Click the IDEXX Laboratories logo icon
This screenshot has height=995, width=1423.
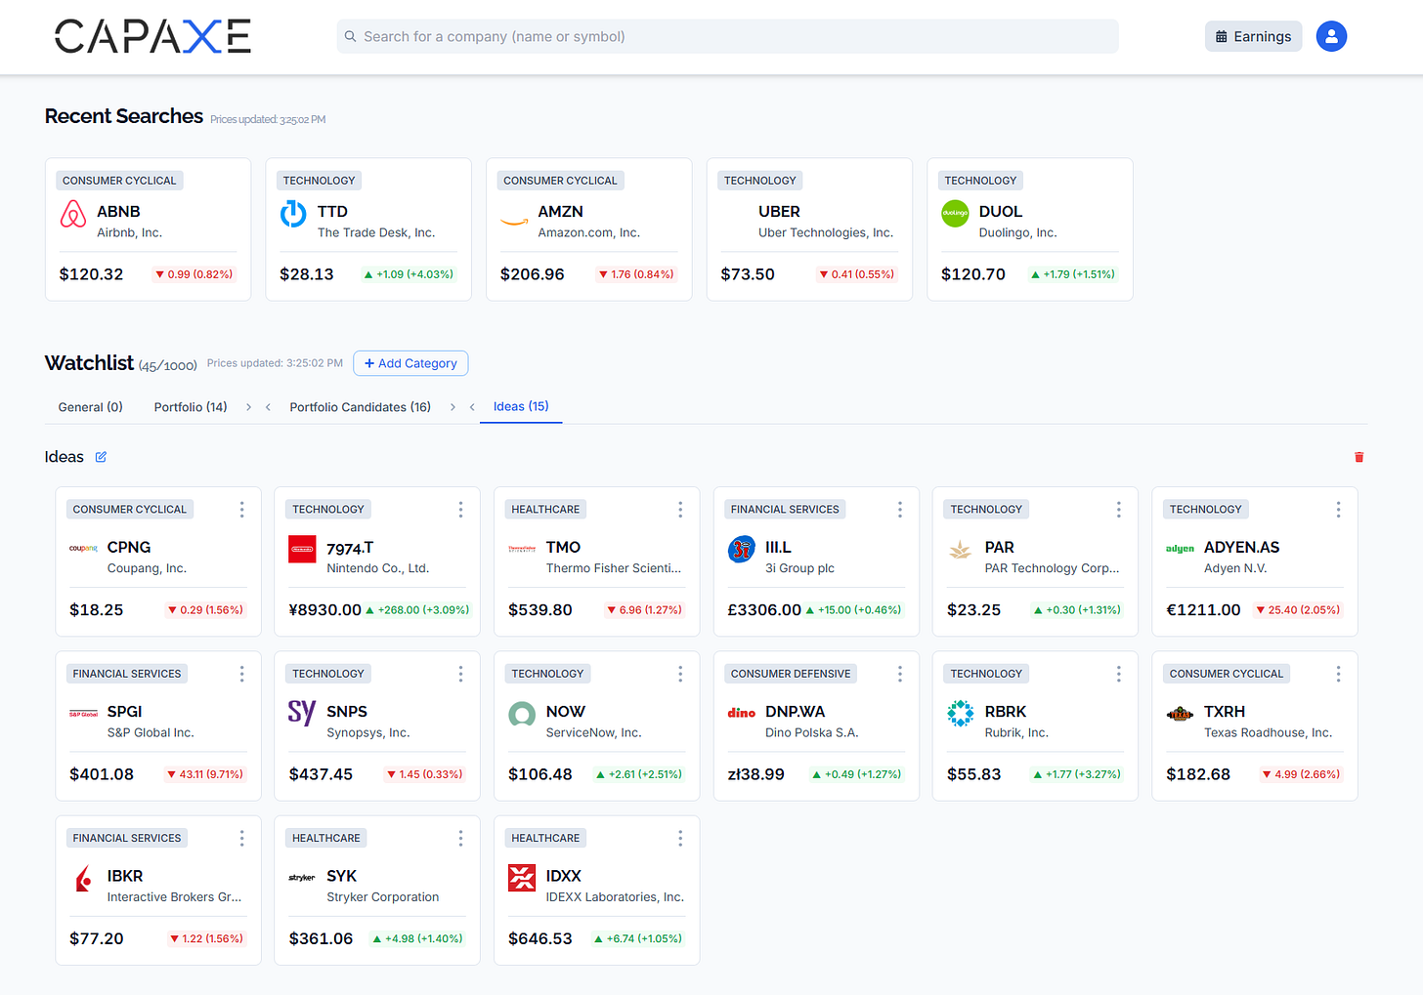pos(522,878)
